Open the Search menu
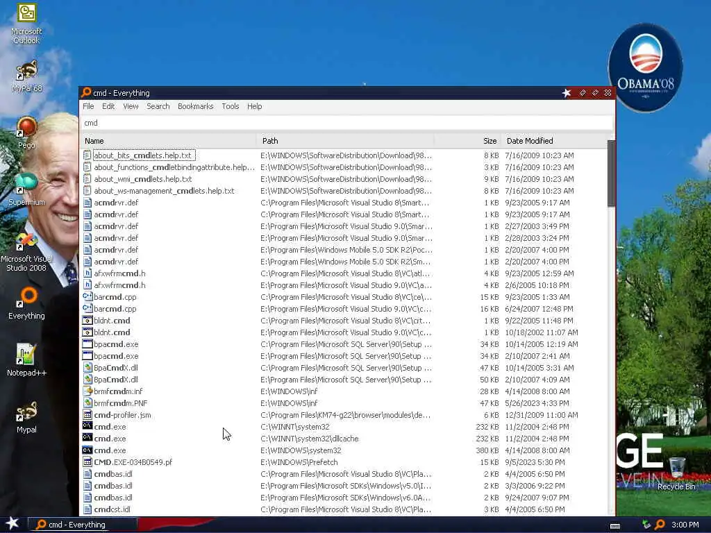 (x=158, y=106)
